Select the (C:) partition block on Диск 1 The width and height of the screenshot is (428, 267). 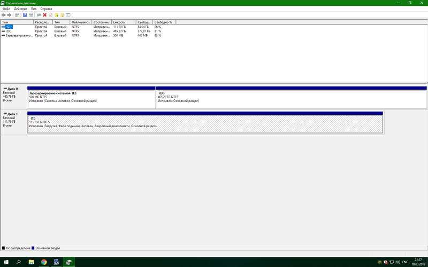point(205,123)
